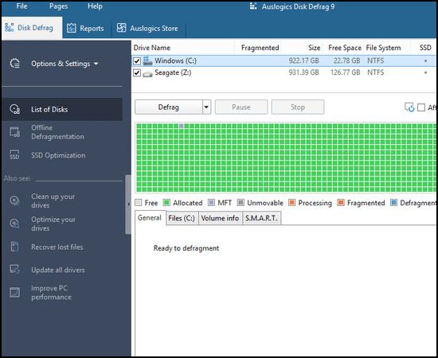This screenshot has width=438, height=358.
Task: Click the Processing legend orange swatch
Action: click(291, 203)
